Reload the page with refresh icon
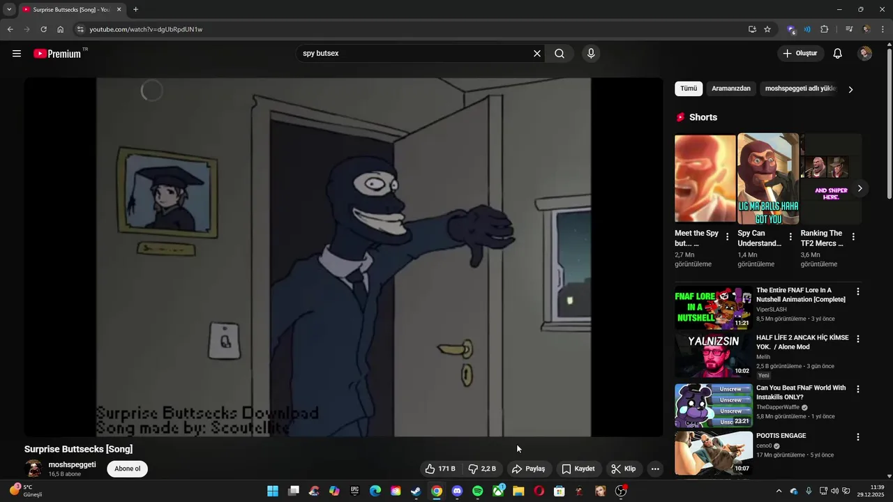The height and width of the screenshot is (502, 893). click(x=43, y=29)
